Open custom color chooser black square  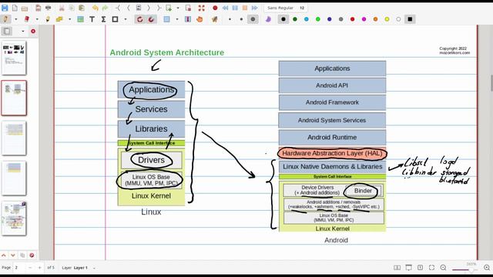point(410,19)
